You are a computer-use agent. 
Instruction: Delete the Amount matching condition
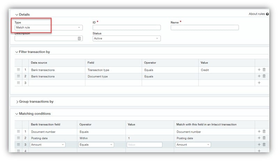click(264, 145)
